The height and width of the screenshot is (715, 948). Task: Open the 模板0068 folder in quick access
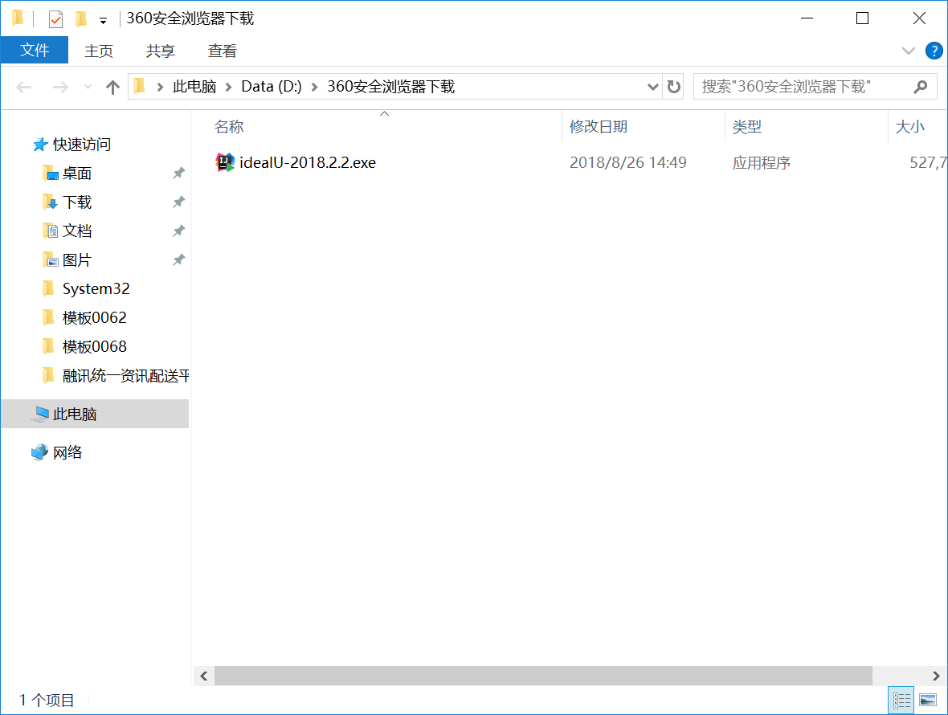pos(94,347)
